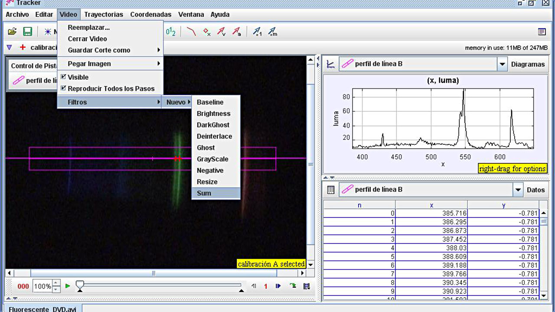Image resolution: width=555 pixels, height=312 pixels.
Task: Open the Archivo menu
Action: [x=17, y=14]
